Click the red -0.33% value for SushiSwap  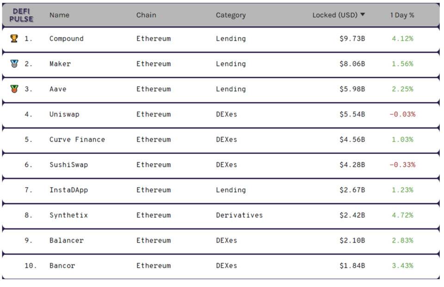pos(403,165)
